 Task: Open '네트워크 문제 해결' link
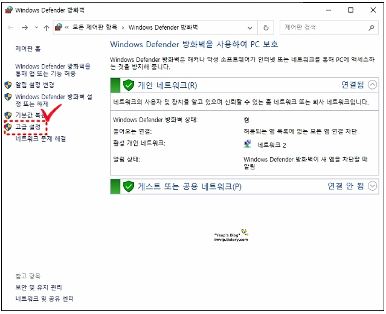tap(40, 139)
